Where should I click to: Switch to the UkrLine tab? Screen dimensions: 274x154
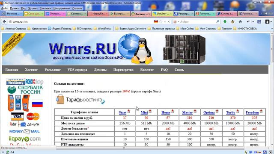162,14
